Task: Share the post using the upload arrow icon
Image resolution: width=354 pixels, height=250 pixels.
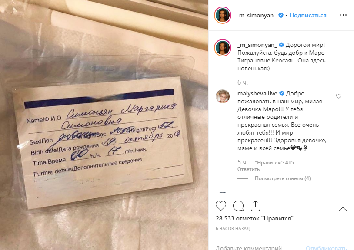Action: coord(256,206)
